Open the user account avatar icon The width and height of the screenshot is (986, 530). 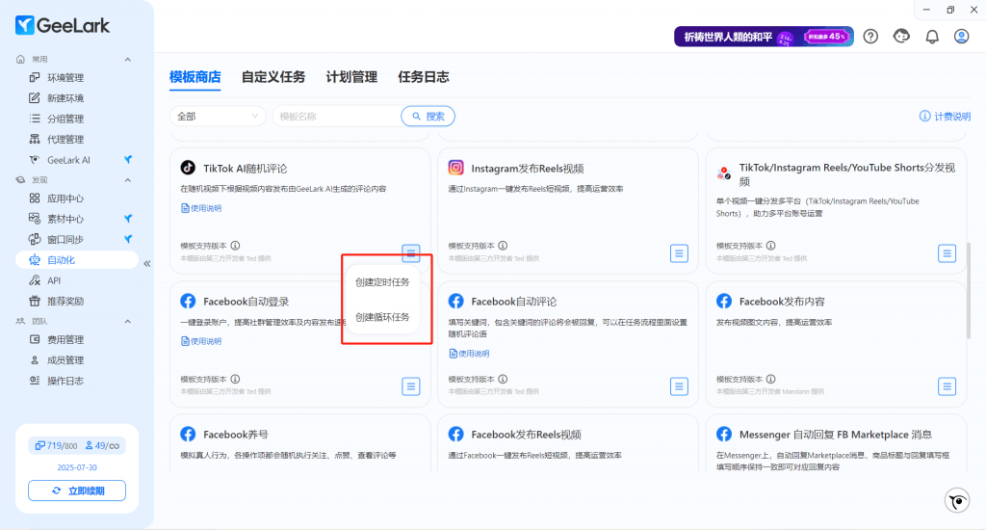tap(961, 37)
